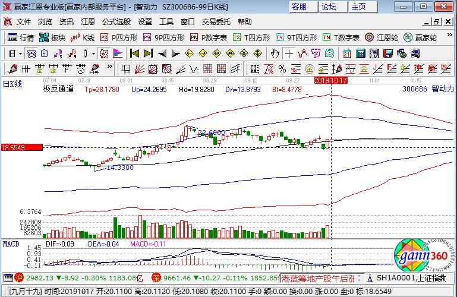Viewport: 457px width, 297px height.
Task: Toggle the colored flag chart icon
Action: (118, 53)
